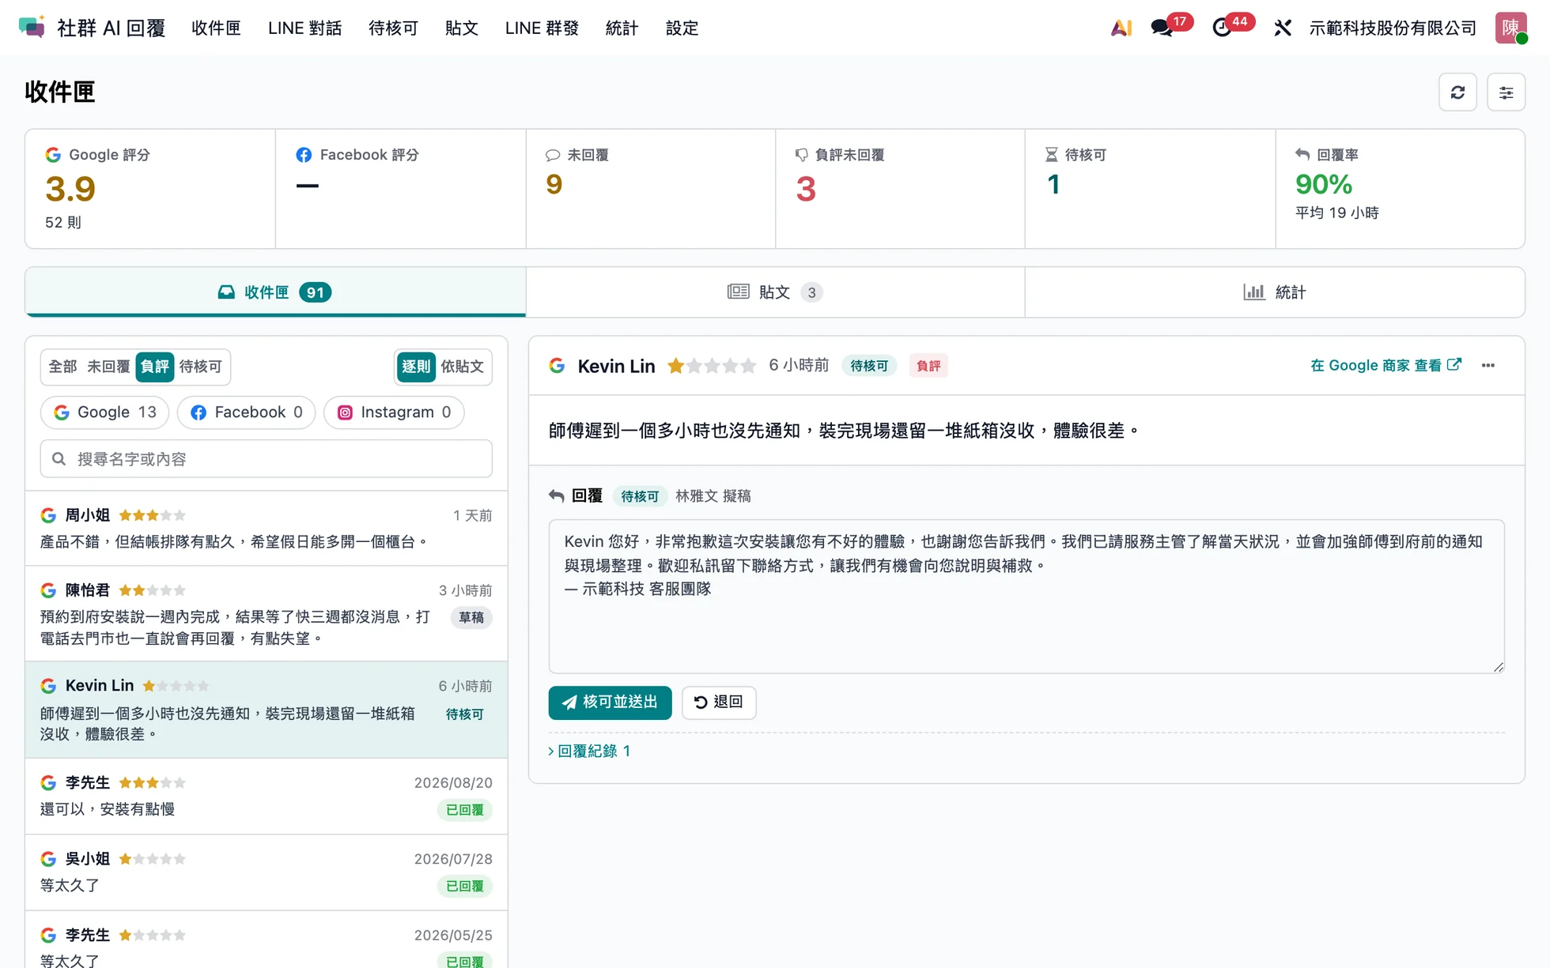Filter by Instagram 0 platform chip

(x=394, y=412)
